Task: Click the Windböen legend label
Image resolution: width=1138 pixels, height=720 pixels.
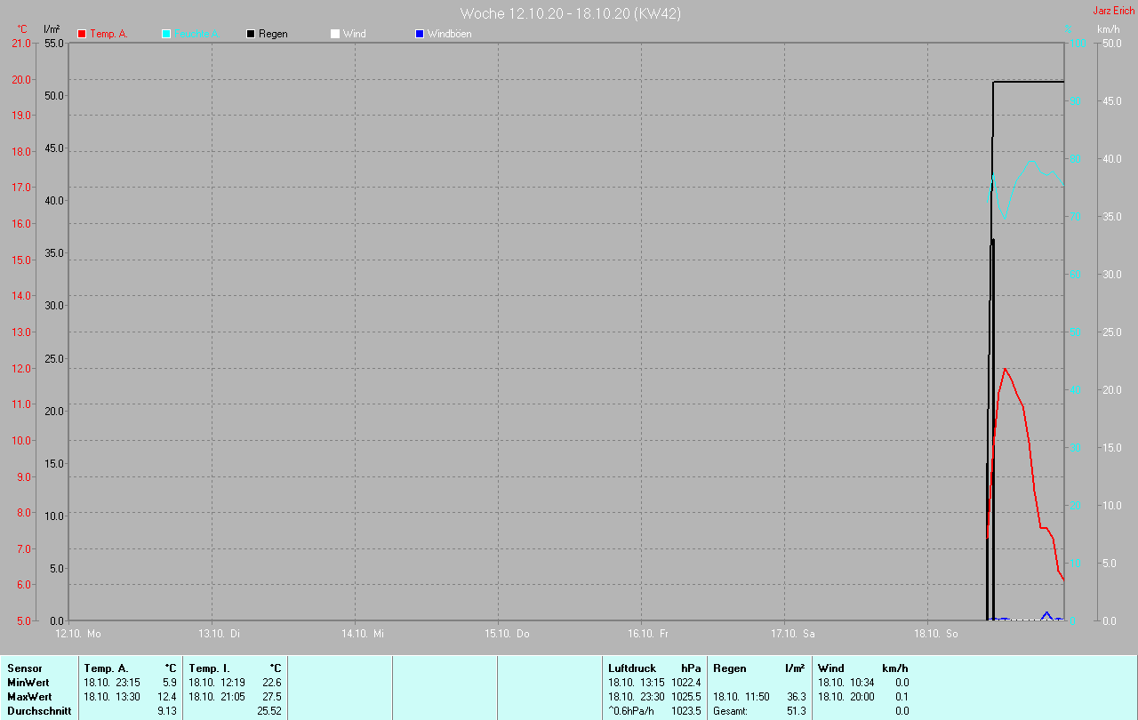Action: 449,34
